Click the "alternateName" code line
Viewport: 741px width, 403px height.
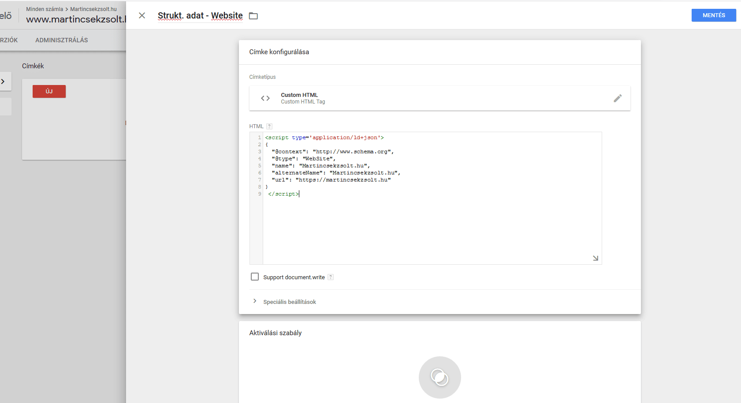[x=336, y=173]
